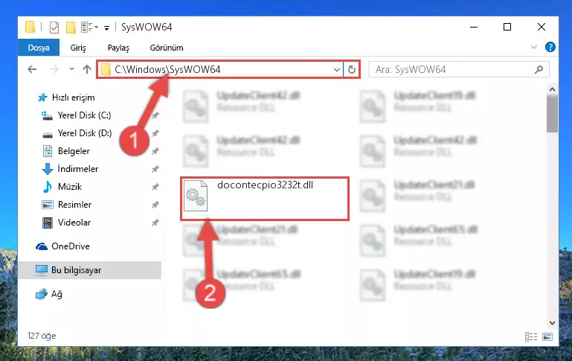Open the recent locations dropdown arrow

tap(71, 69)
